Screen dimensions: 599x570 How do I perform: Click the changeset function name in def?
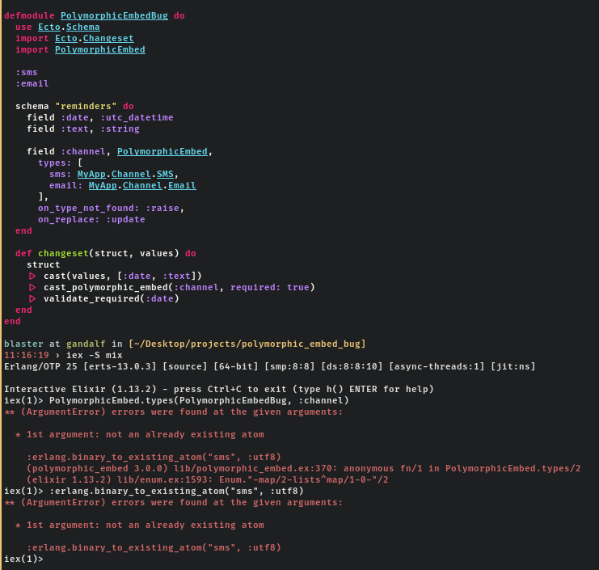pyautogui.click(x=63, y=253)
